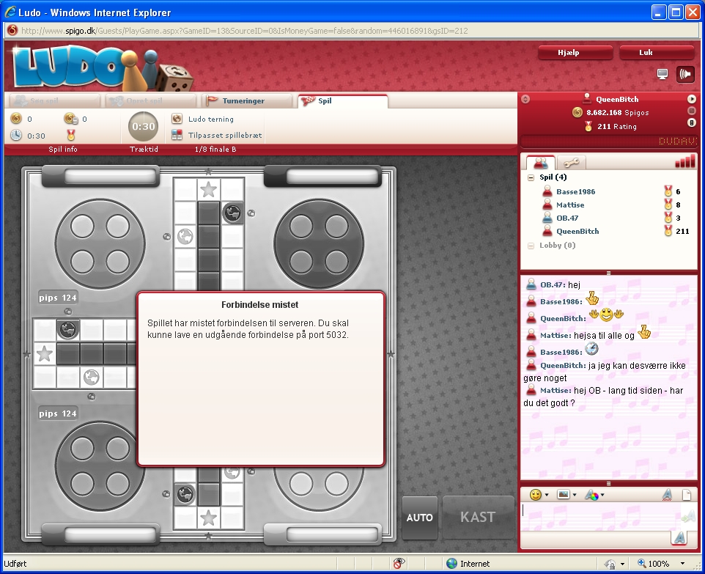Click the play arrow icon beside QueenBitch
This screenshot has width=705, height=574.
[x=691, y=99]
